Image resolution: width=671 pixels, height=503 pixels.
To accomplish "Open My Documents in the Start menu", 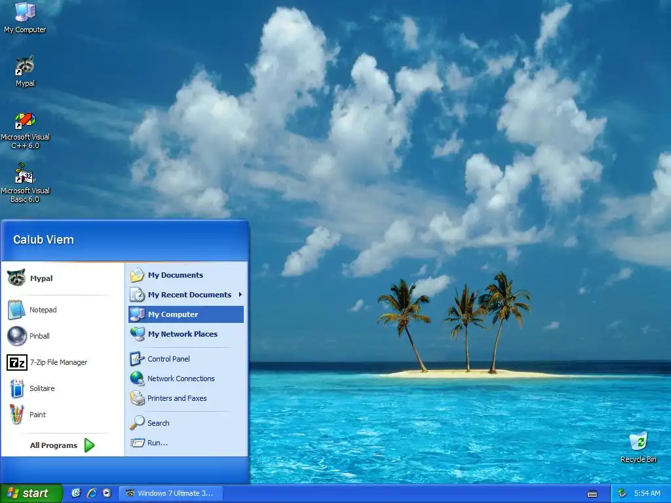I will coord(186,275).
